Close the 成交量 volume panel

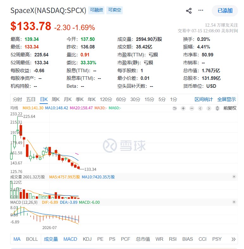tap(234, 176)
